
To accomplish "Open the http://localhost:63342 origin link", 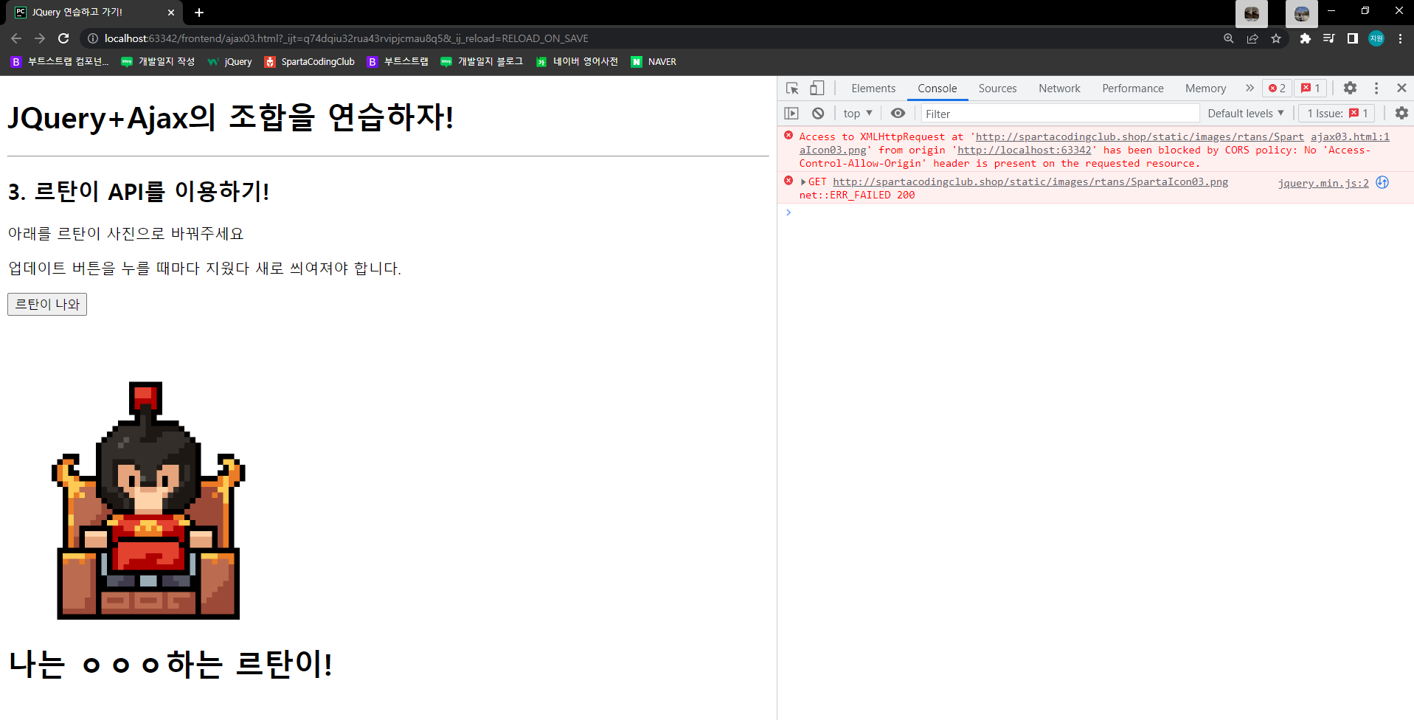I will (1024, 150).
